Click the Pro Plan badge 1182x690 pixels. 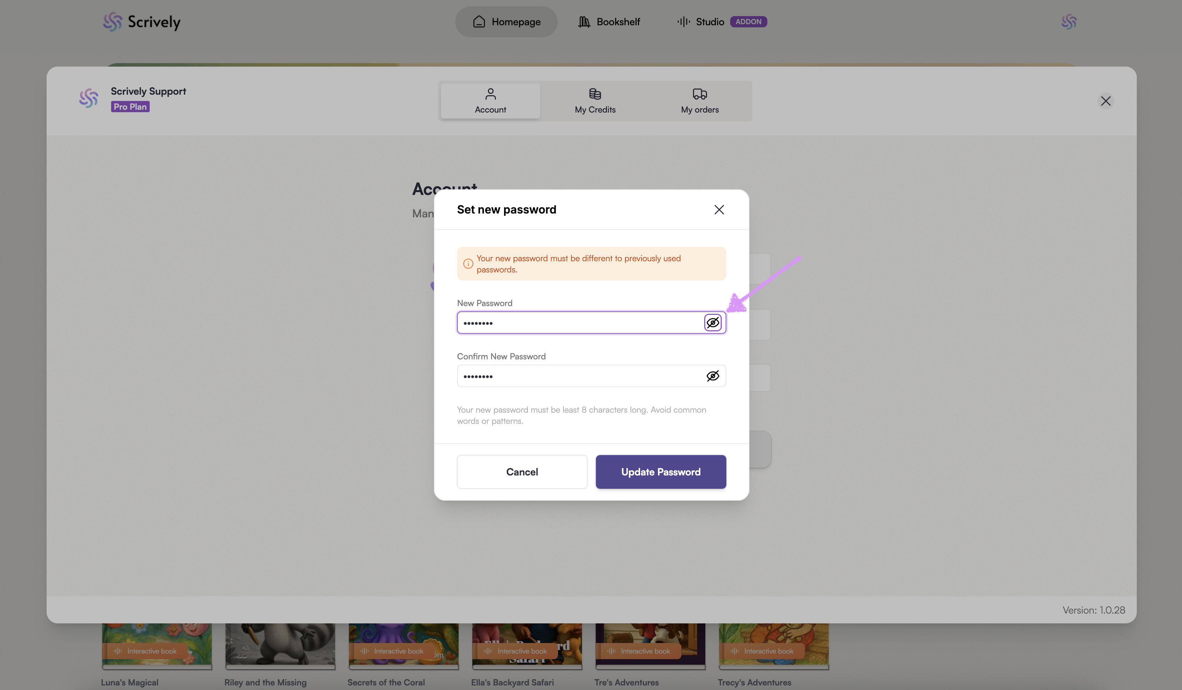pyautogui.click(x=130, y=107)
